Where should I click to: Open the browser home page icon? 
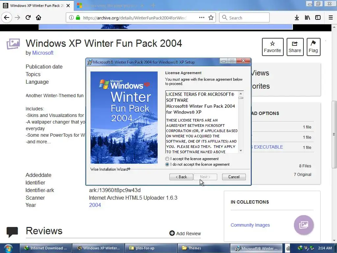coord(39,17)
